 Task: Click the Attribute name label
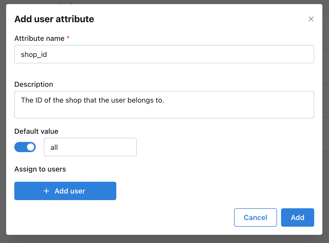coord(40,38)
